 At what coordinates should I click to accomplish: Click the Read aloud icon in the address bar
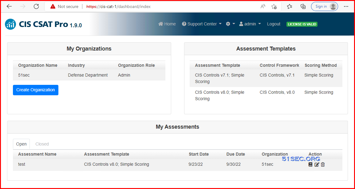tap(263, 6)
